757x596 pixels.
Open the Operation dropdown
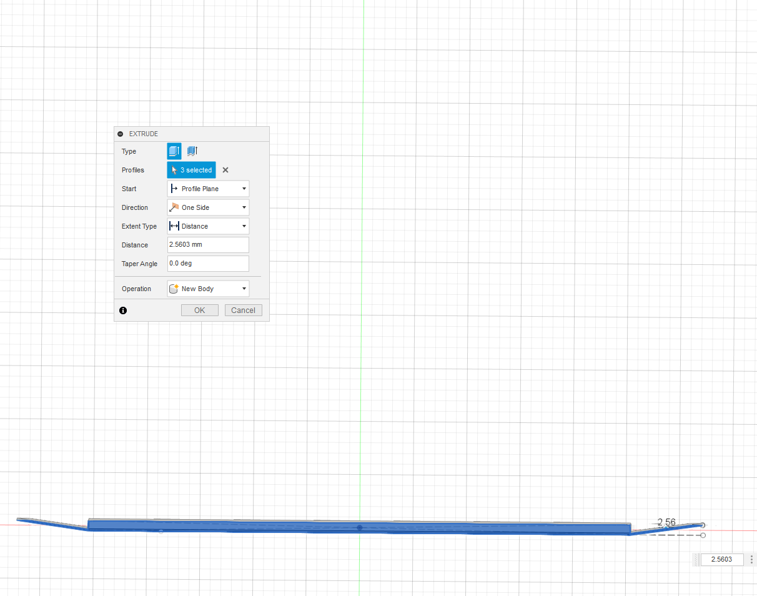[244, 288]
